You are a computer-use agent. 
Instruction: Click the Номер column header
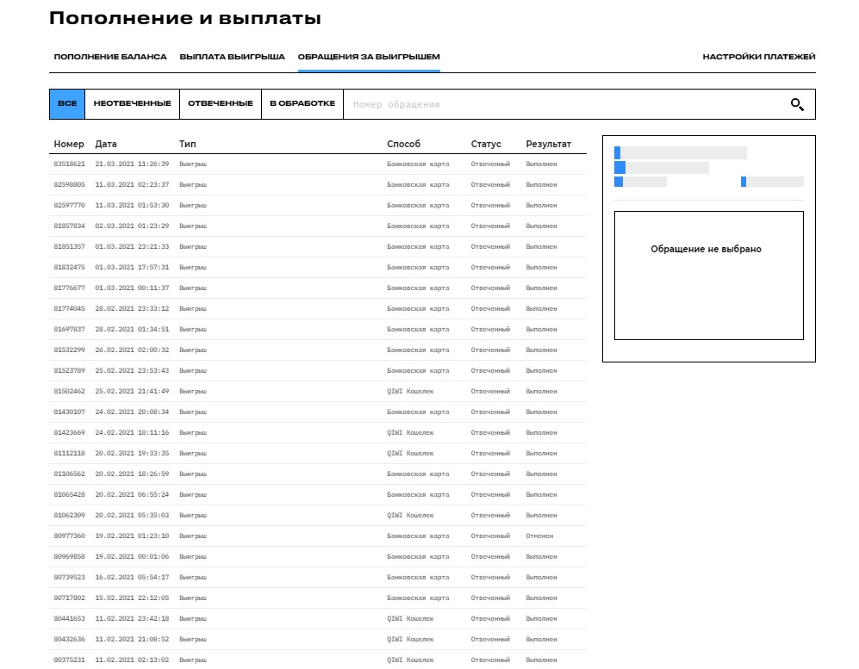pos(69,144)
